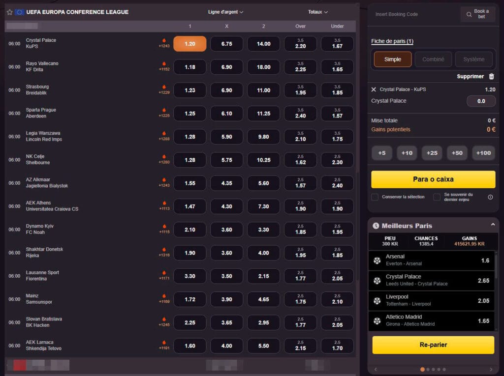Select home odds 1.23 for Strasbourg

coord(190,90)
